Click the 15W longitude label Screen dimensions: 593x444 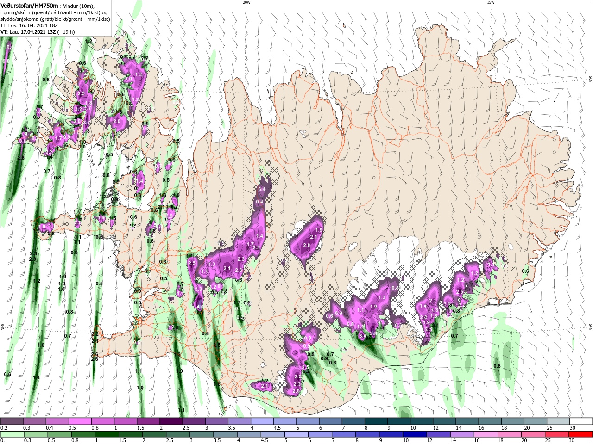pyautogui.click(x=491, y=2)
